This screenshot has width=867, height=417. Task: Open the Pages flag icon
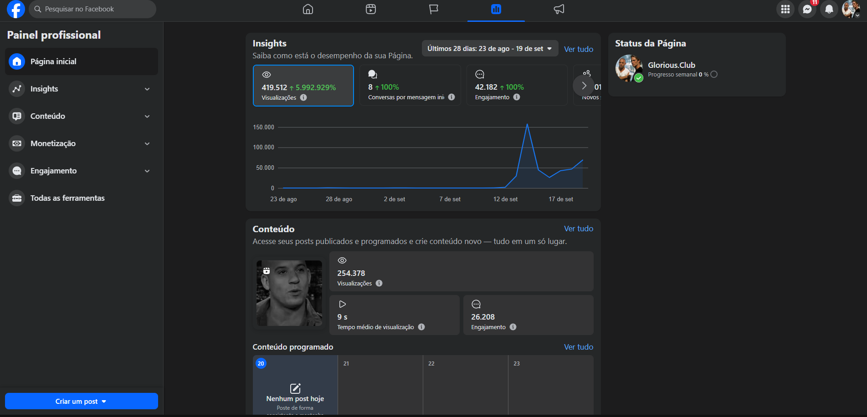434,9
